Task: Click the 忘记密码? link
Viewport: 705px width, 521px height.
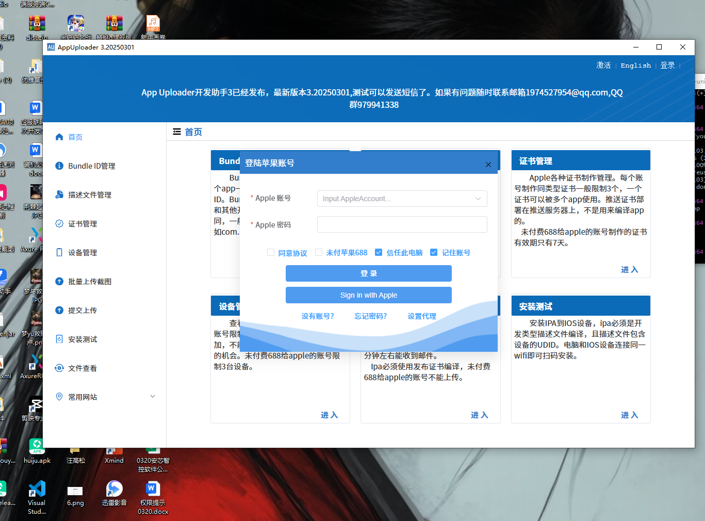Action: 371,316
